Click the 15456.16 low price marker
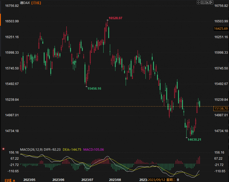The height and width of the screenshot is (182, 229). (94, 89)
